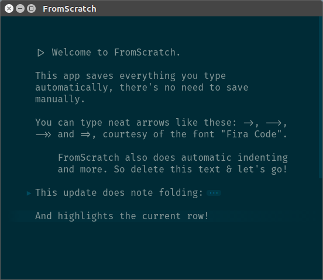The image size is (323, 280).
Task: Place cursor in 'Welcome to FromScratch.' line
Action: click(x=116, y=53)
